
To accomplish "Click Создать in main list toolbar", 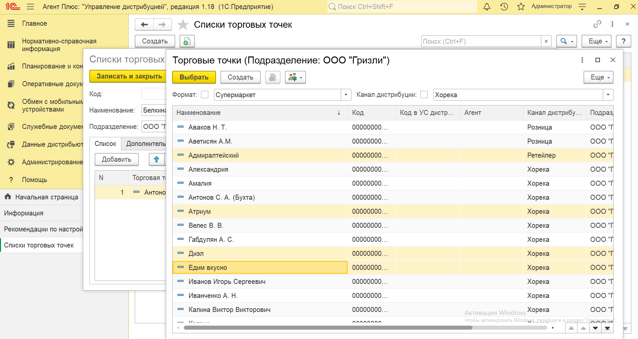I will [155, 41].
